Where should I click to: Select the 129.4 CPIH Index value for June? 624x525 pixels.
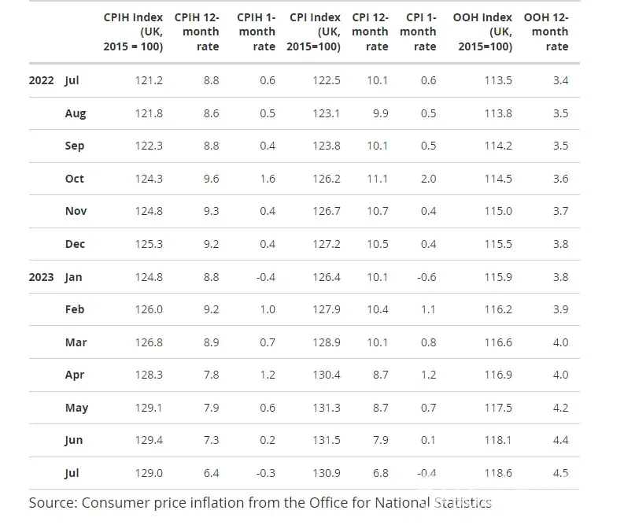click(x=148, y=440)
